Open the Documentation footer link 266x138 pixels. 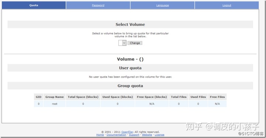point(116,135)
